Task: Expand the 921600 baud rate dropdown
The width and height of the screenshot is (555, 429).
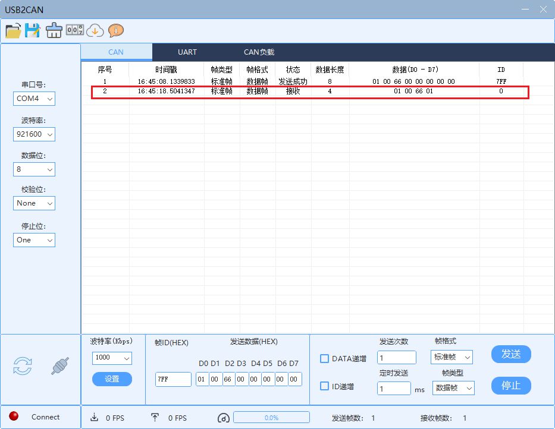Action: click(x=35, y=134)
